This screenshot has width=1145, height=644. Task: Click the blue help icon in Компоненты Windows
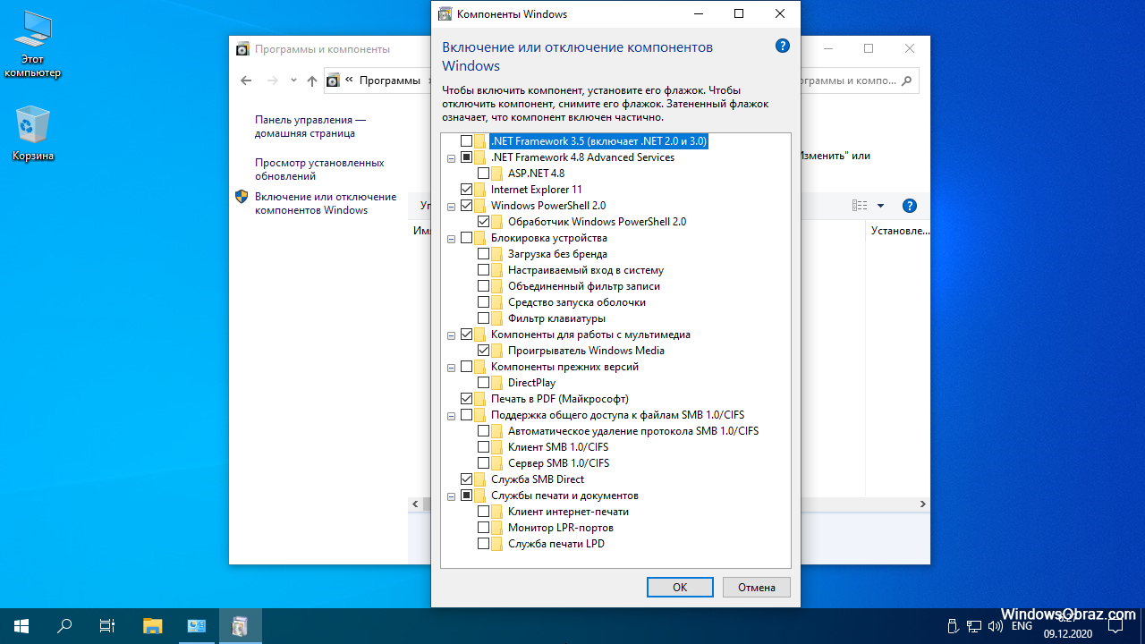pyautogui.click(x=783, y=47)
